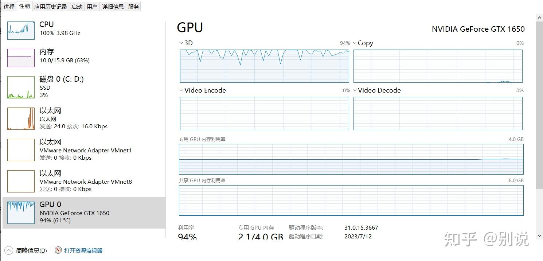
Task: Open the Video Encode engine dropdown
Action: pos(181,90)
